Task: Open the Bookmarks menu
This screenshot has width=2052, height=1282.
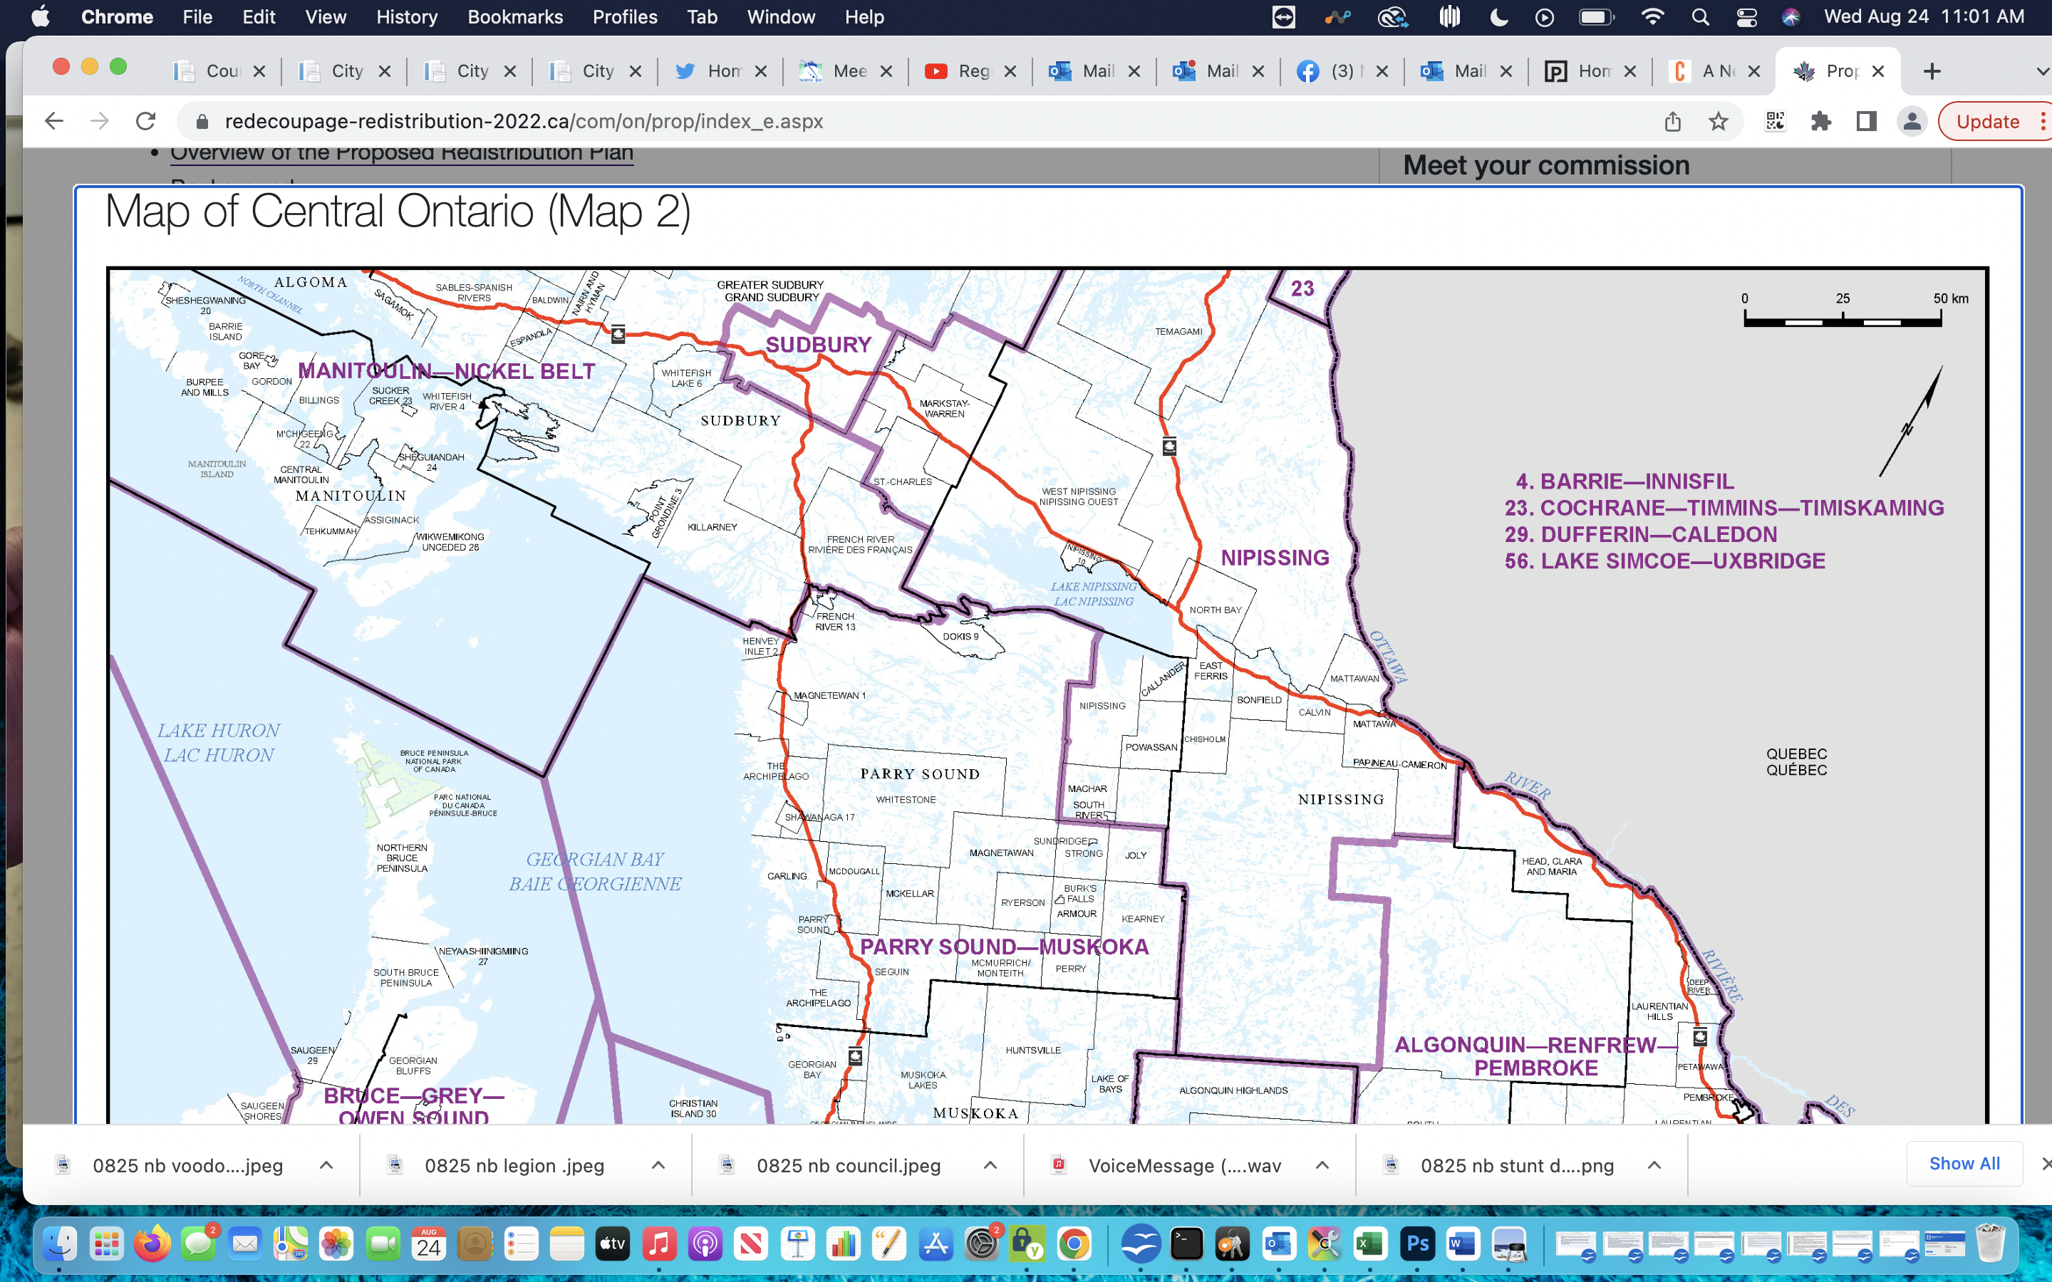Action: tap(516, 16)
